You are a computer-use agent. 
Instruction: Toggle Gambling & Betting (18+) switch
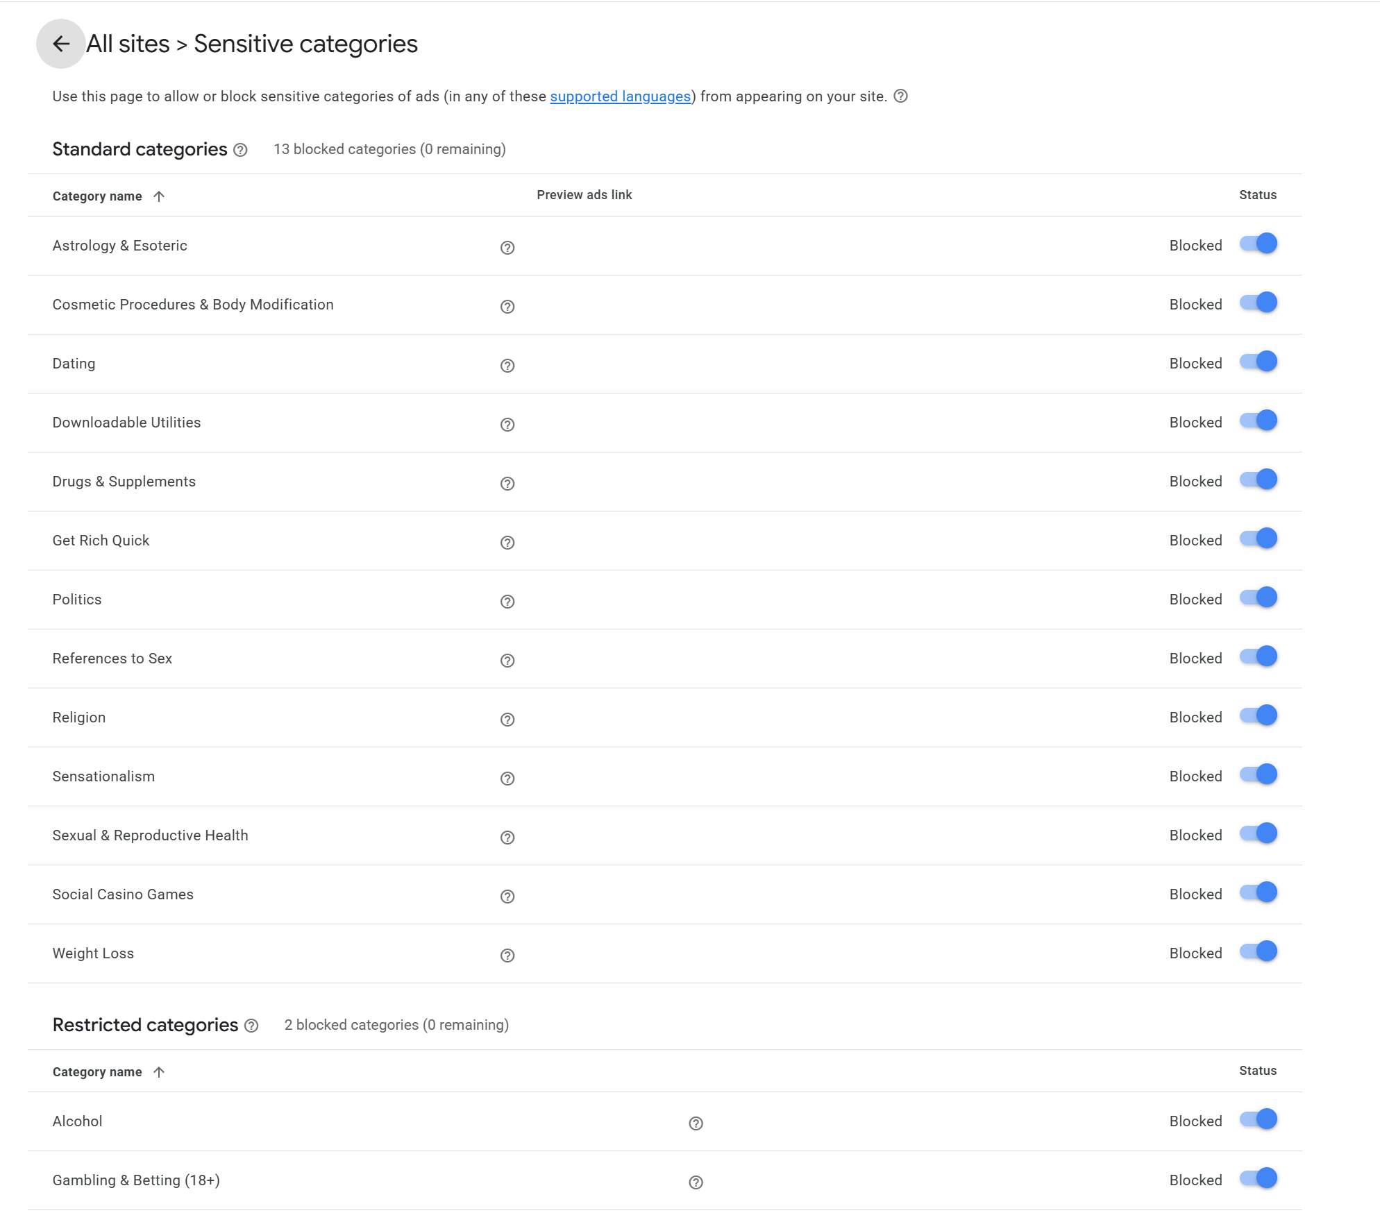[x=1259, y=1178]
